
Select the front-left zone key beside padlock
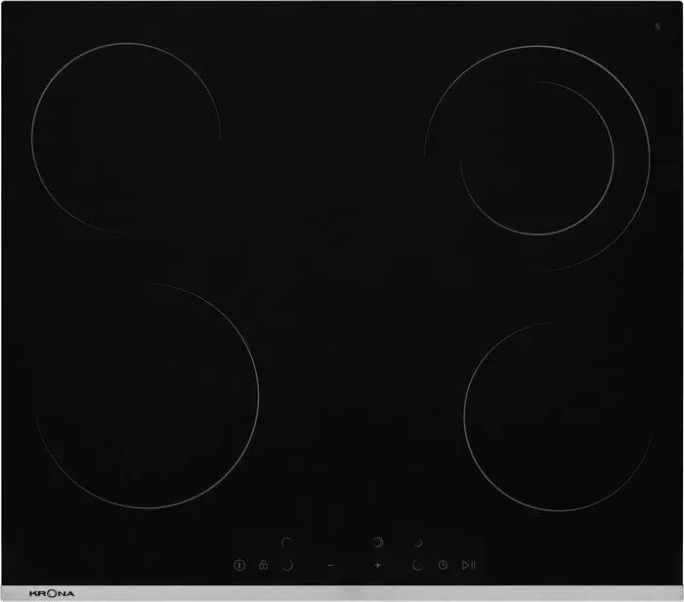pyautogui.click(x=287, y=566)
